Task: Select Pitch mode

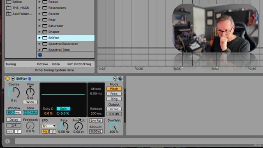Action: (x=114, y=89)
